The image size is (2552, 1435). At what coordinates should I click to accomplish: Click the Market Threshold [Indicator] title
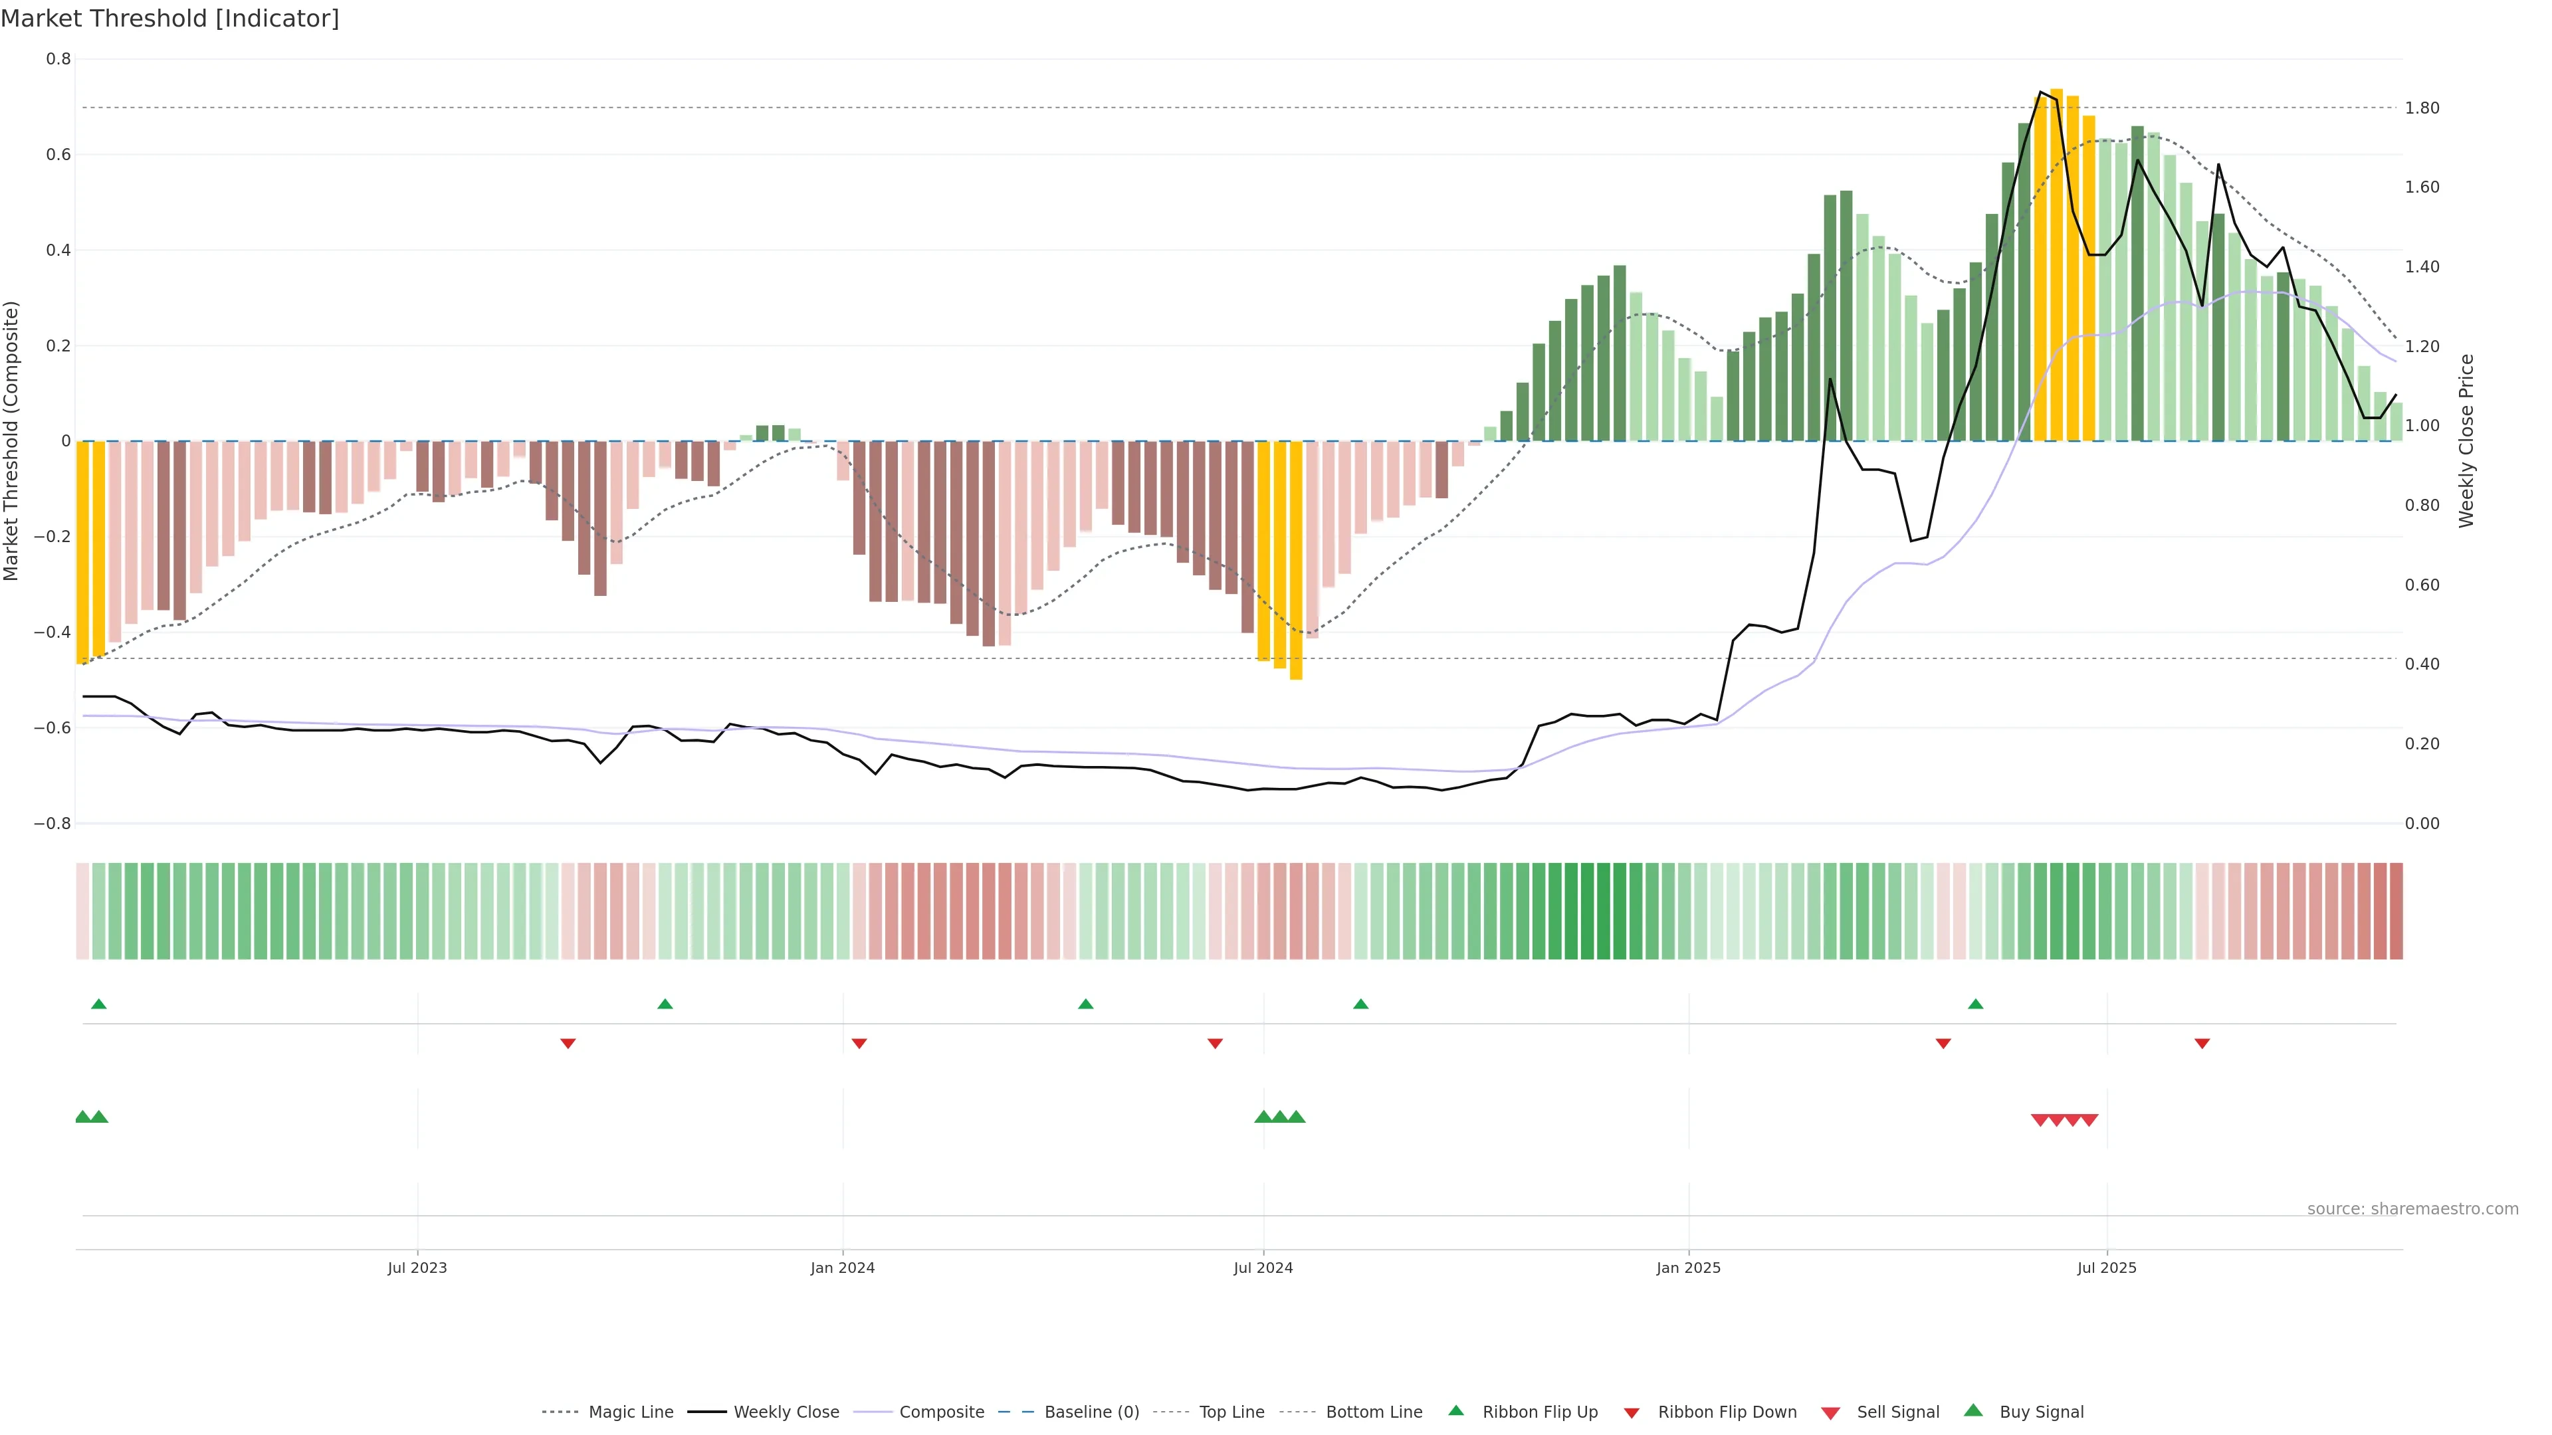pyautogui.click(x=169, y=19)
